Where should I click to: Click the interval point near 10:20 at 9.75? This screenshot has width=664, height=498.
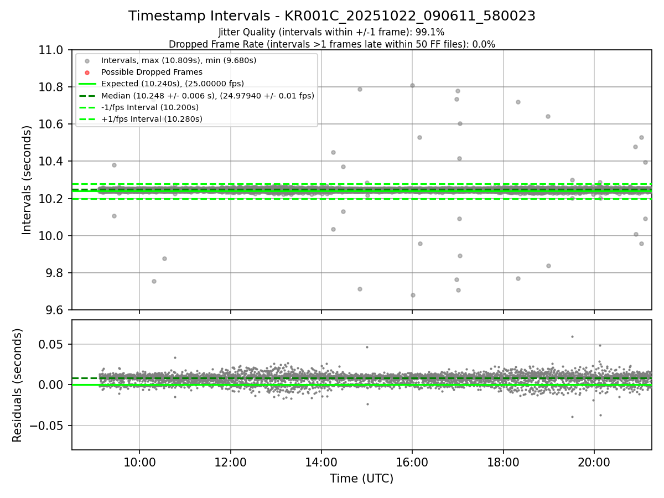[x=154, y=281]
